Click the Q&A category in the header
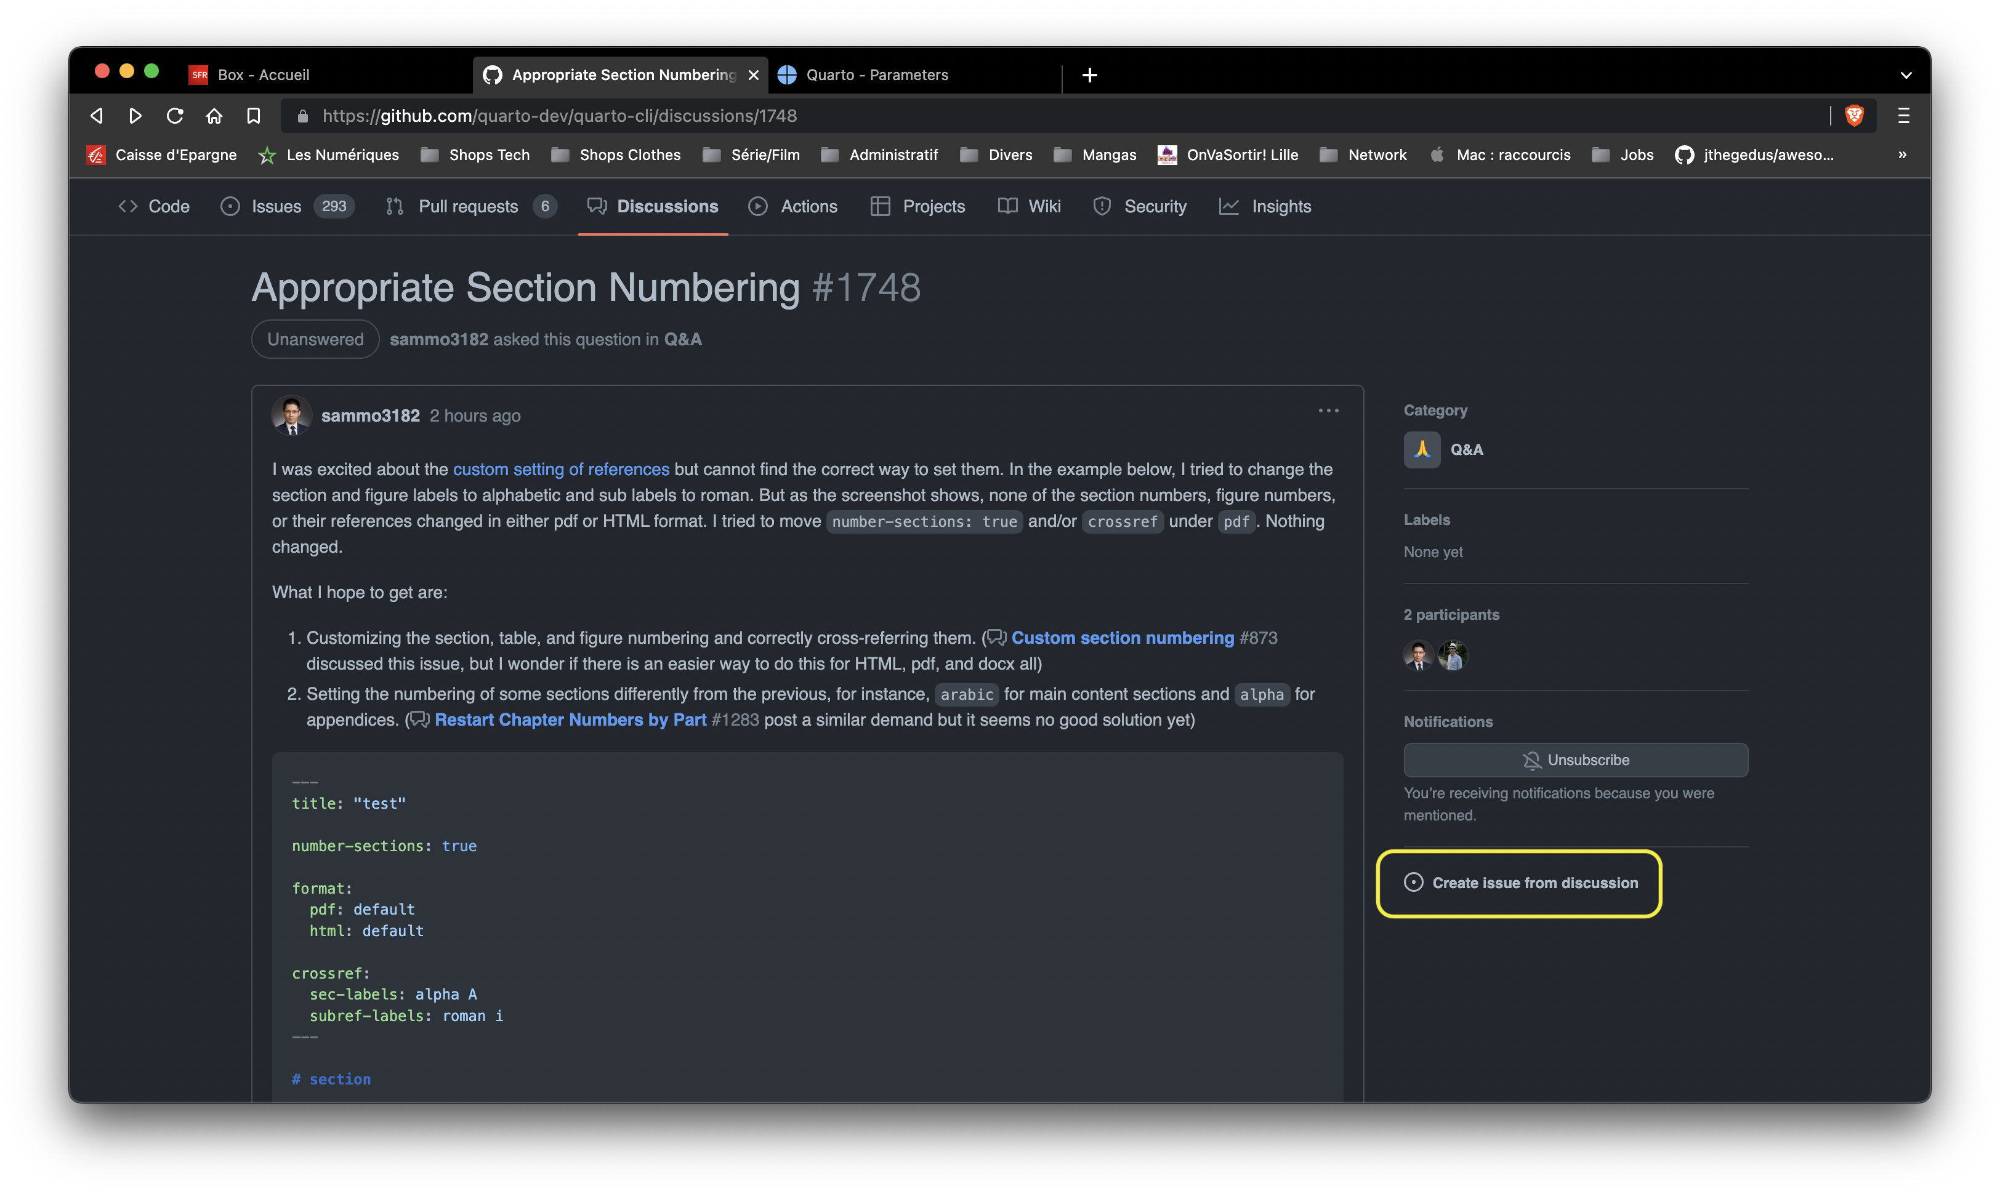This screenshot has height=1194, width=2000. click(682, 340)
